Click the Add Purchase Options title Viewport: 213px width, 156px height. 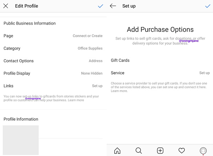click(x=160, y=29)
